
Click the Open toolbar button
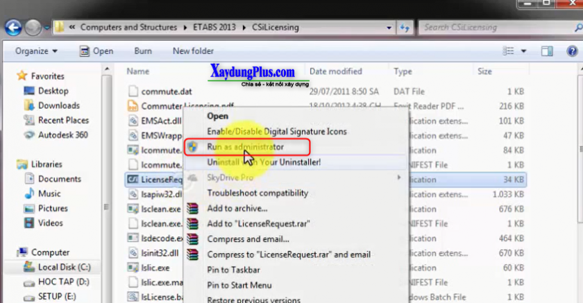coord(96,51)
